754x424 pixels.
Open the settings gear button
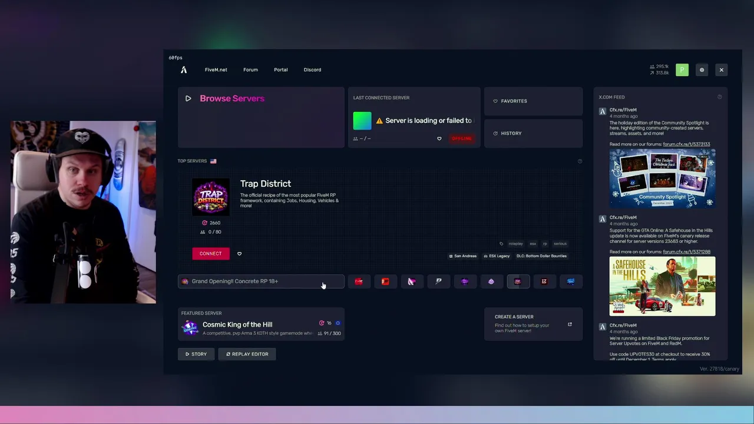tap(702, 70)
